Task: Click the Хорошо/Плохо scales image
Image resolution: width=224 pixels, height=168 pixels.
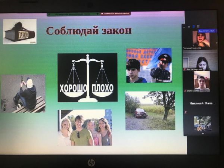Action: tap(87, 77)
